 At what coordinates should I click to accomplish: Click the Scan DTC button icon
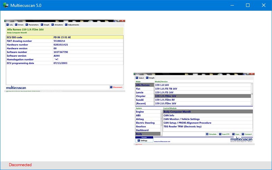(x=220, y=134)
